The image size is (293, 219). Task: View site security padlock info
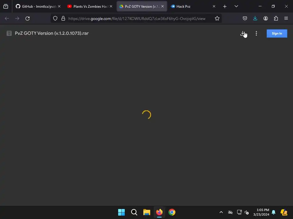pyautogui.click(x=63, y=19)
